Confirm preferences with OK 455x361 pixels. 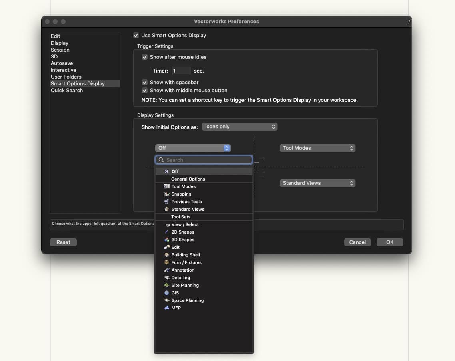click(x=390, y=242)
